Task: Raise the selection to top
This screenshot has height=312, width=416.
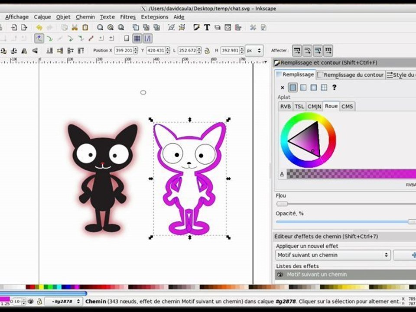Action: click(x=81, y=50)
